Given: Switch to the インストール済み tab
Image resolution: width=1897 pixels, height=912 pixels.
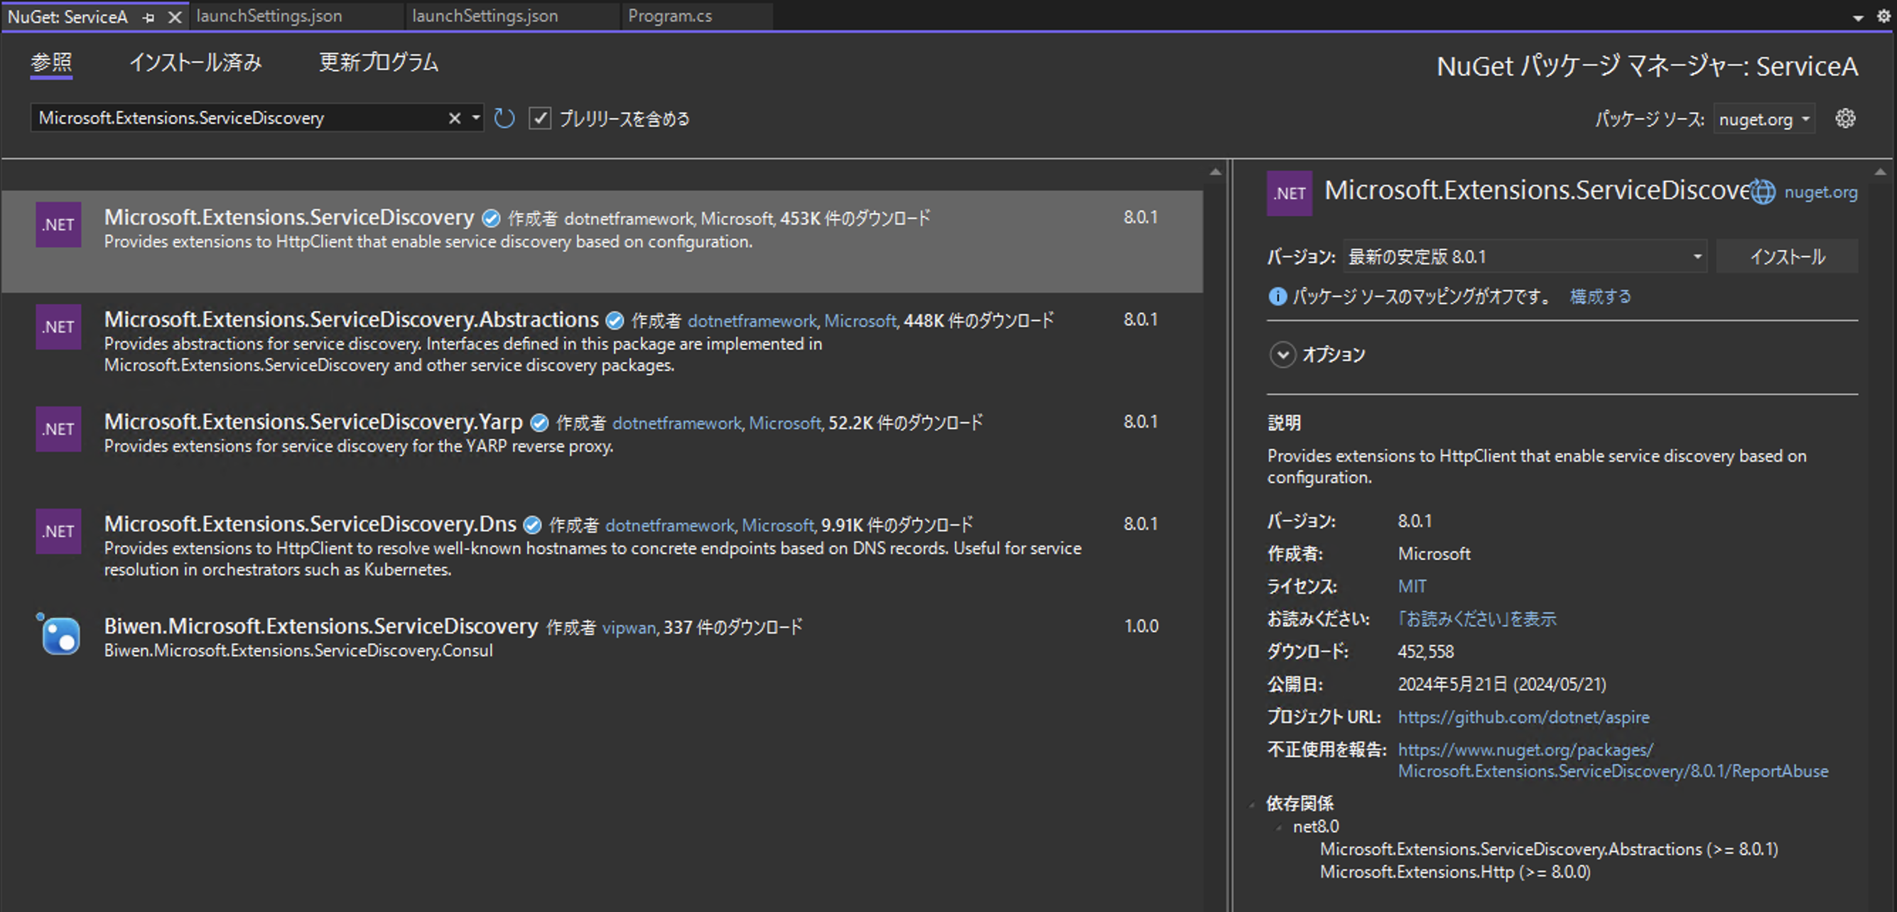Looking at the screenshot, I should coord(195,63).
